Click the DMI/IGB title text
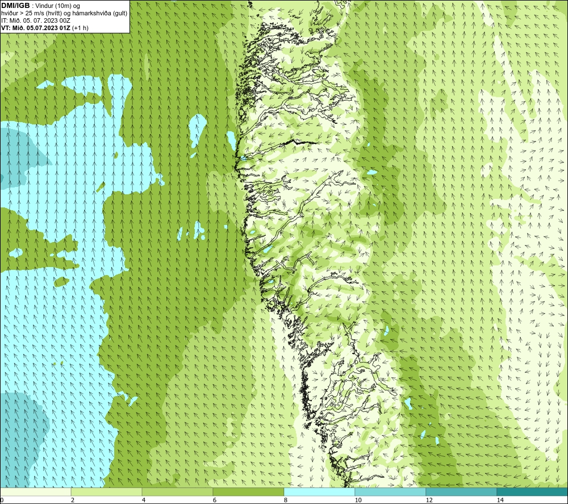 (x=15, y=6)
